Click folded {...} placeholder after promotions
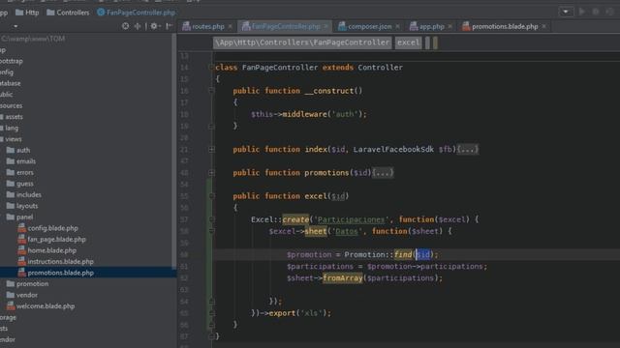Viewport: 620px width, 348px height. coord(383,172)
